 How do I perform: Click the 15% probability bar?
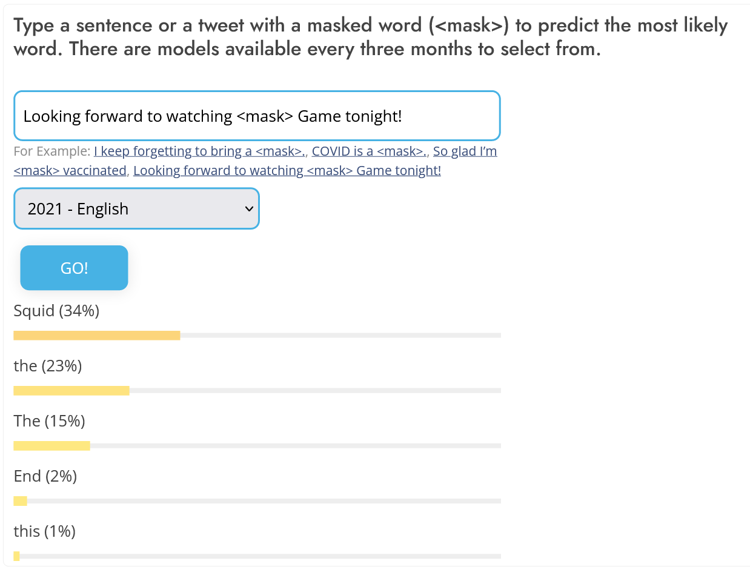[x=52, y=446]
